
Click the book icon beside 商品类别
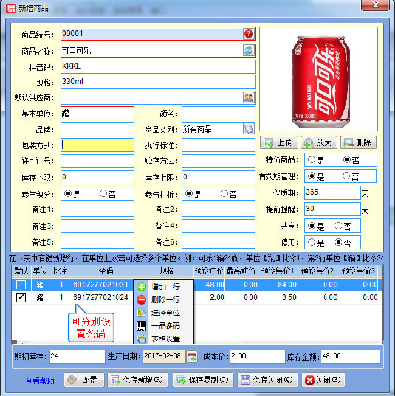(248, 129)
